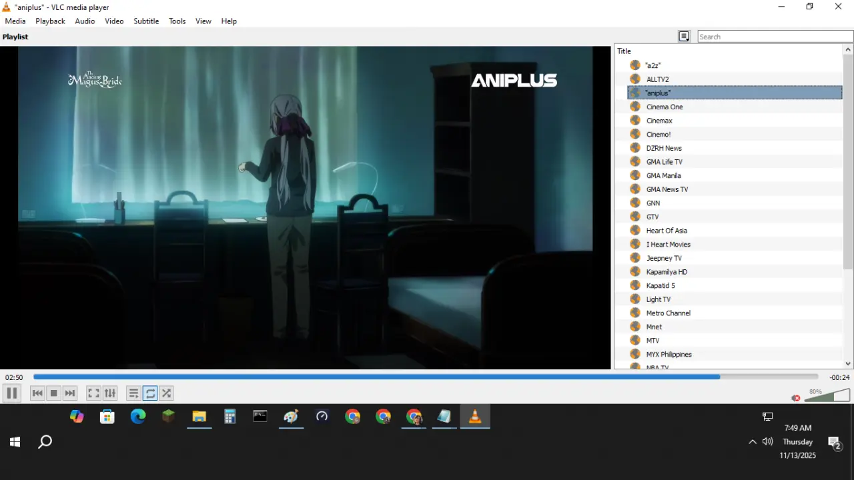Select Heart Of Asia channel
Screen dimensions: 854x480
[735, 231]
